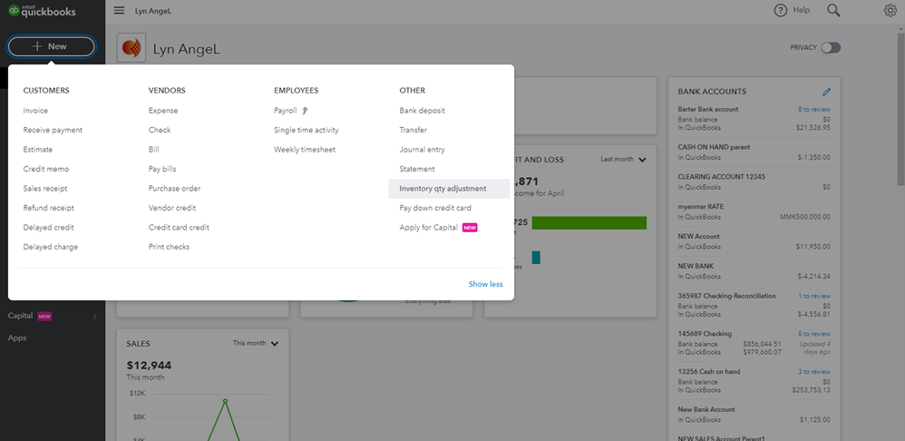Click the $12,944 sales total
The image size is (905, 441).
(149, 366)
